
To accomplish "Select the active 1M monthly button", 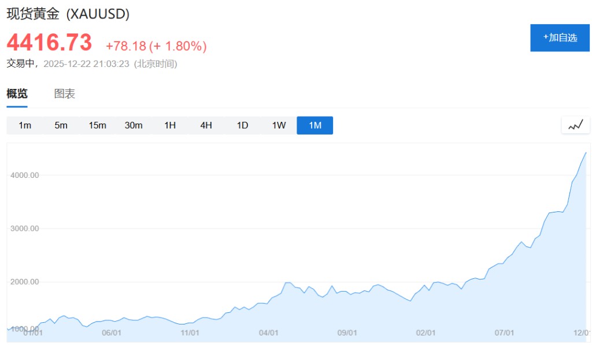I will [x=315, y=125].
